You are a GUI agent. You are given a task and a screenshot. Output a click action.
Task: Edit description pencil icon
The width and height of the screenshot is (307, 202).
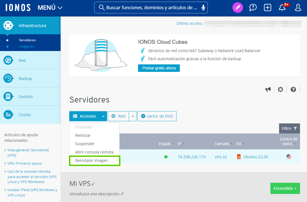[122, 194]
